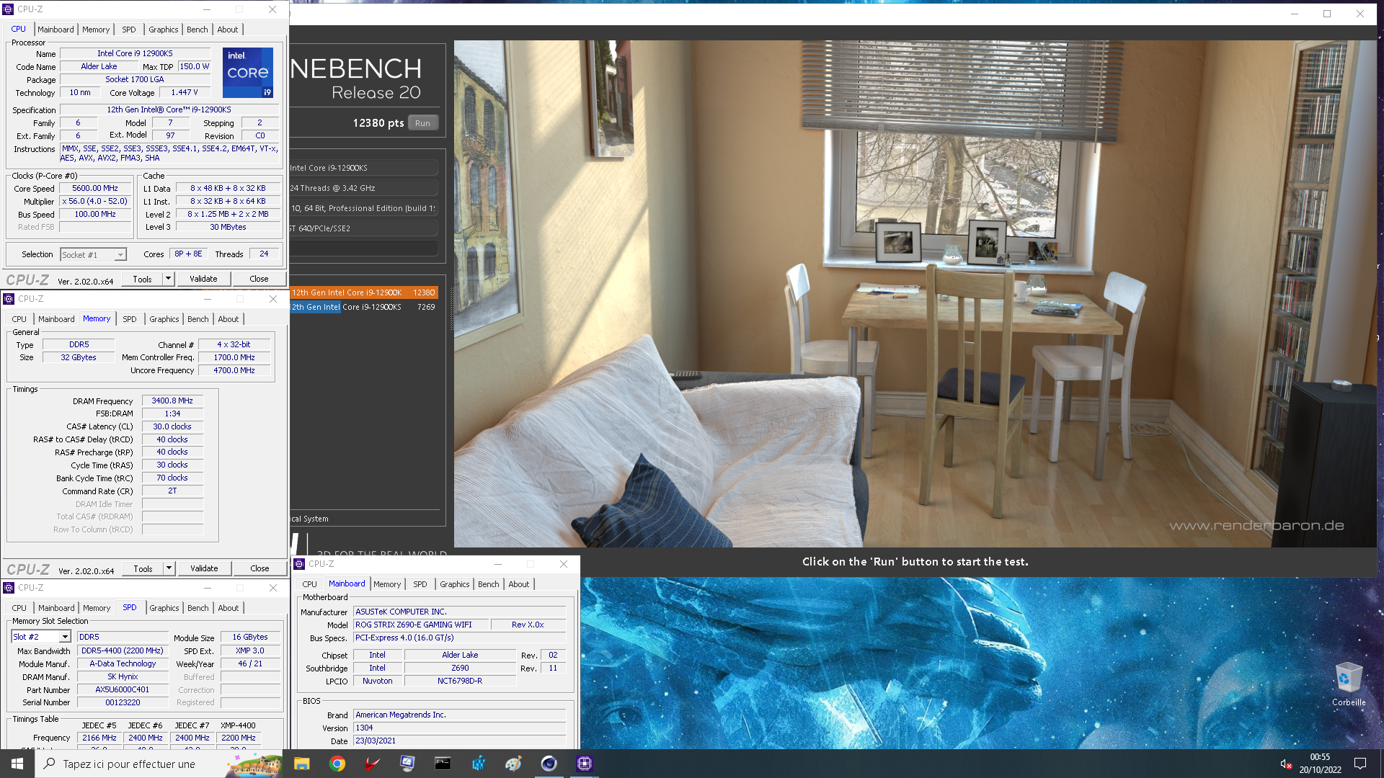This screenshot has width=1384, height=778.
Task: Expand Tools arrow in Memory window
Action: tap(169, 568)
